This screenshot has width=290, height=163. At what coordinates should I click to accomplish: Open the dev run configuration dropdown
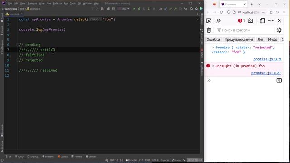click(124, 9)
